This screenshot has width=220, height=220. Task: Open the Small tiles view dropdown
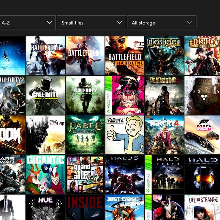point(91,23)
